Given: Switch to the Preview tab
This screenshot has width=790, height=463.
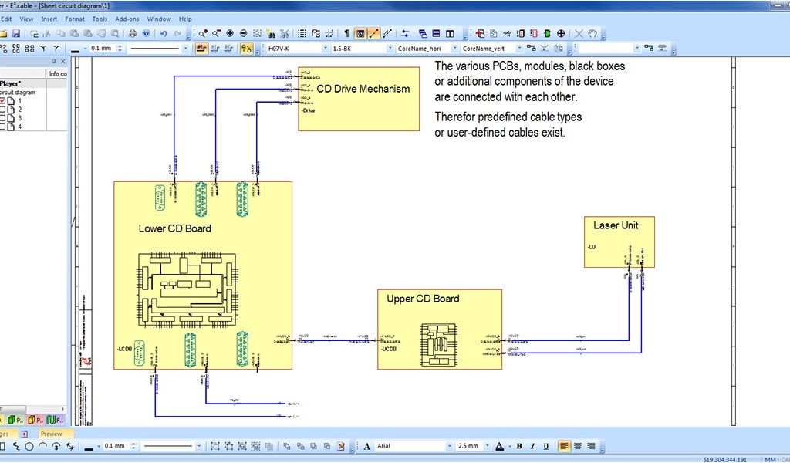Looking at the screenshot, I should [51, 434].
